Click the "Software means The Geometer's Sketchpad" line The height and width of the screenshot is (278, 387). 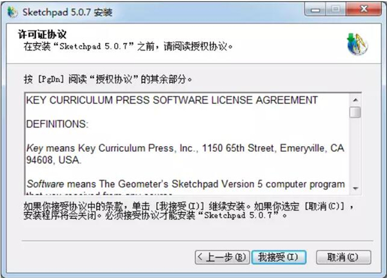point(186,184)
